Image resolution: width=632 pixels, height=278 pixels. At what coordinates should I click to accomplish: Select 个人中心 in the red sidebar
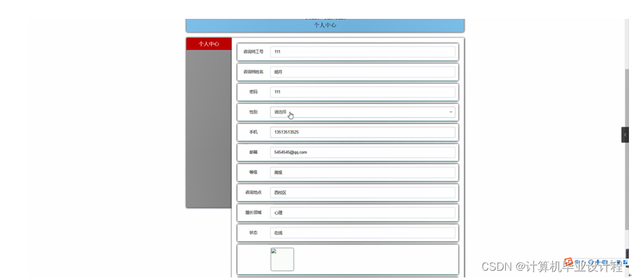click(209, 44)
